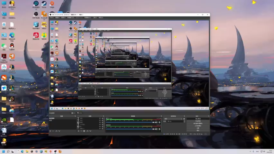Open the NetEase Cloud Music desktop icon
274x154 pixels.
[36, 36]
